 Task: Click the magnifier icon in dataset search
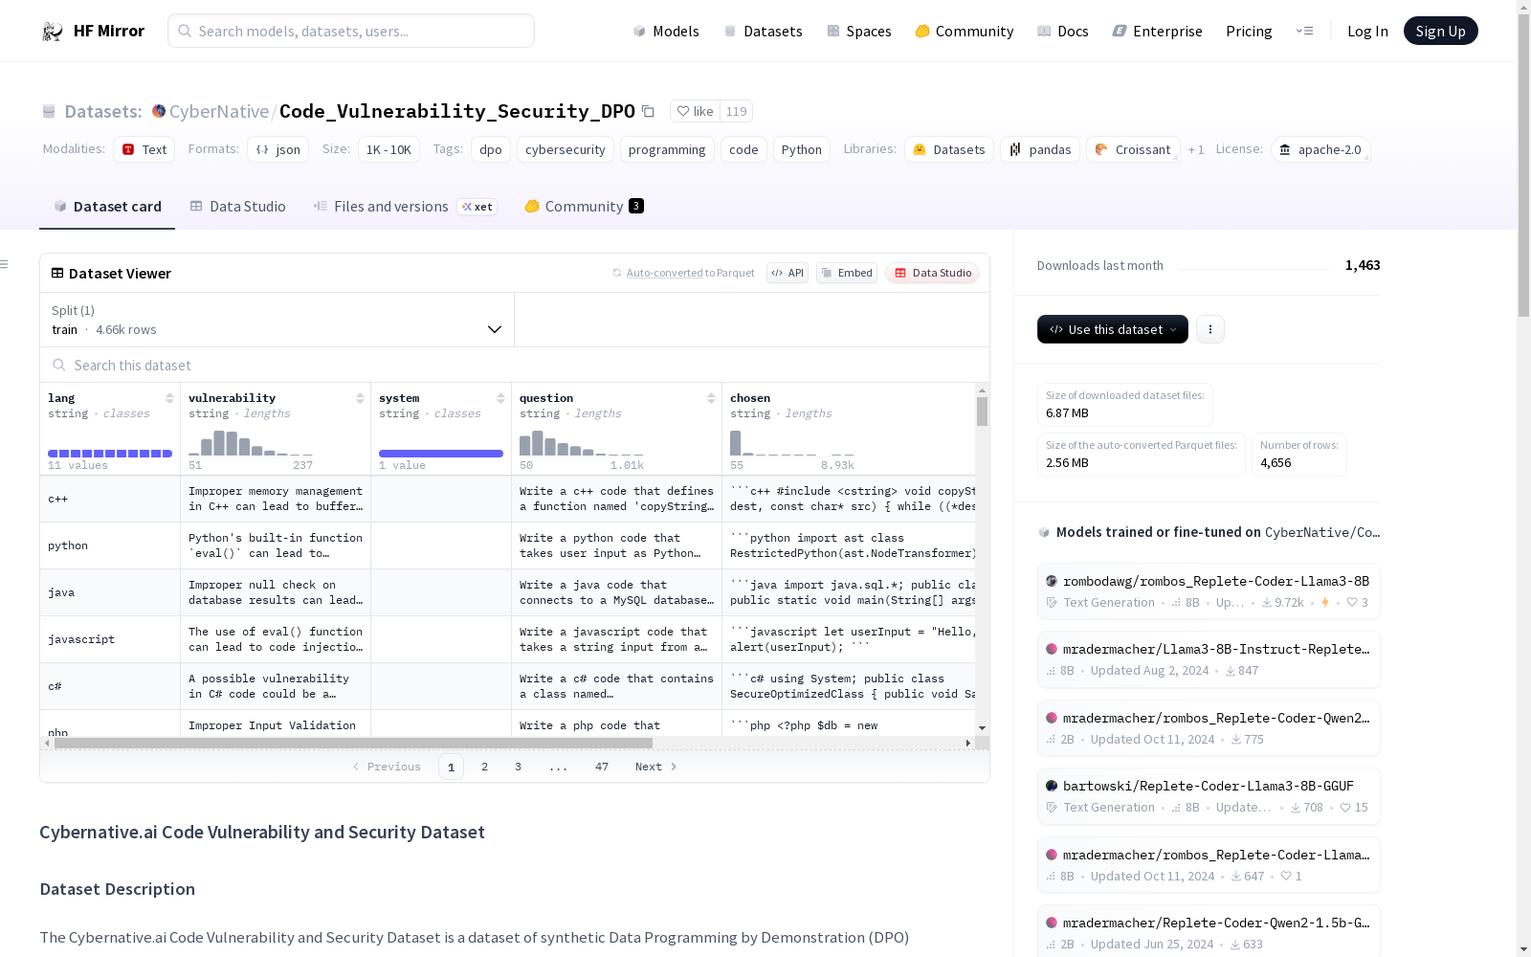pyautogui.click(x=59, y=365)
